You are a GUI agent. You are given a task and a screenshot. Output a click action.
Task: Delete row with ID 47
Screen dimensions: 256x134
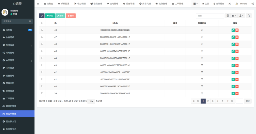click(237, 37)
